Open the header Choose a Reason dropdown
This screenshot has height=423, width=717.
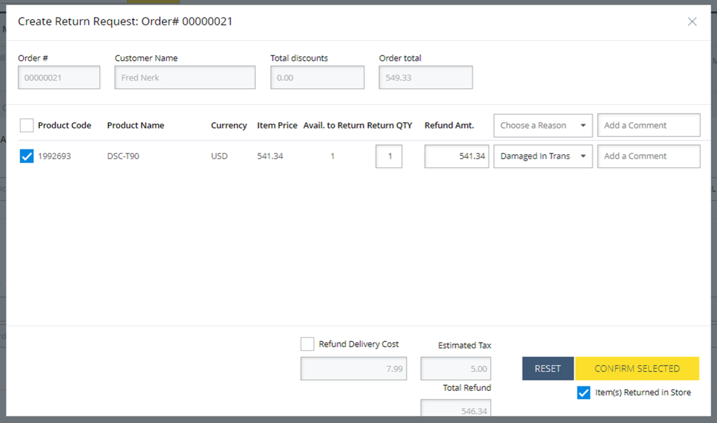[x=543, y=125]
